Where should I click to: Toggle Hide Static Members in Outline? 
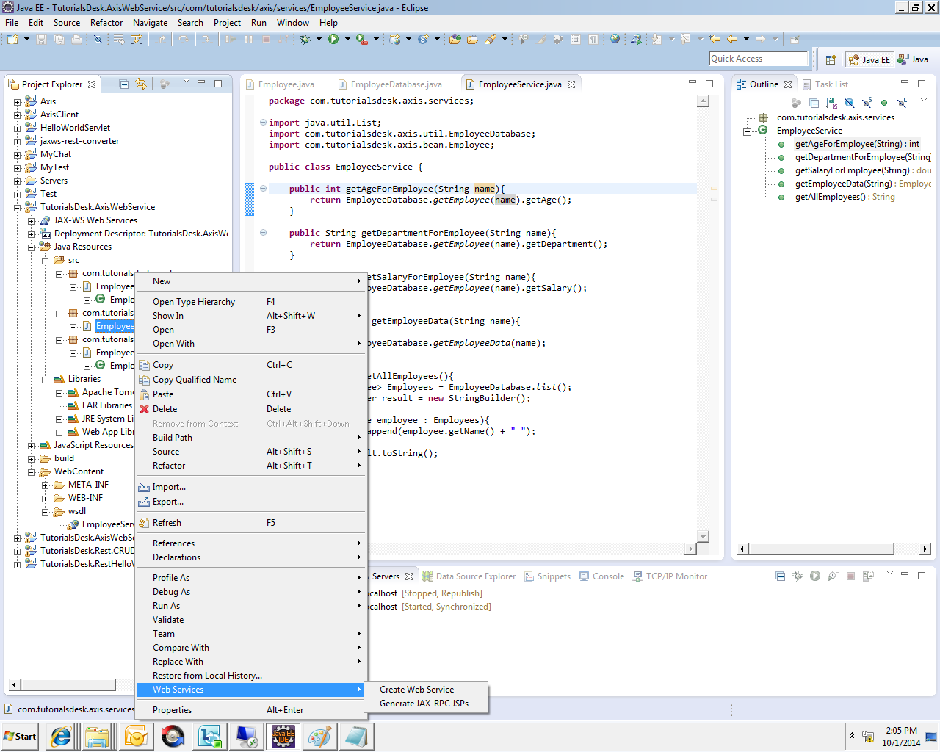(867, 103)
